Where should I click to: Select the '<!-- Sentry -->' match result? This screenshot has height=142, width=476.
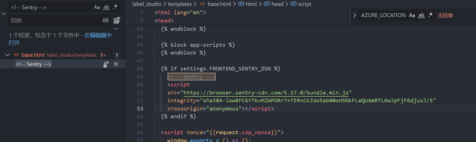click(33, 64)
